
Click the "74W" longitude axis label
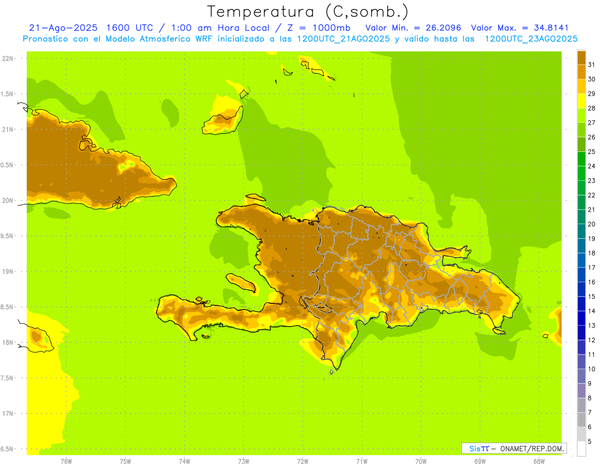click(x=185, y=461)
